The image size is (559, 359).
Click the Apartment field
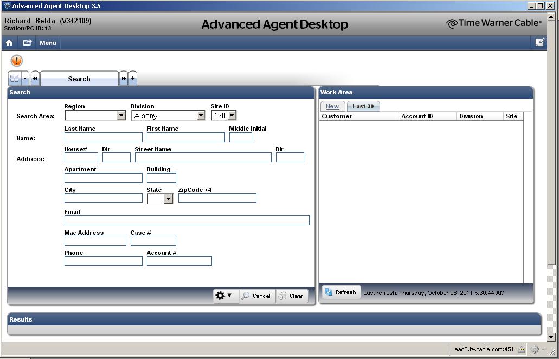click(x=104, y=178)
